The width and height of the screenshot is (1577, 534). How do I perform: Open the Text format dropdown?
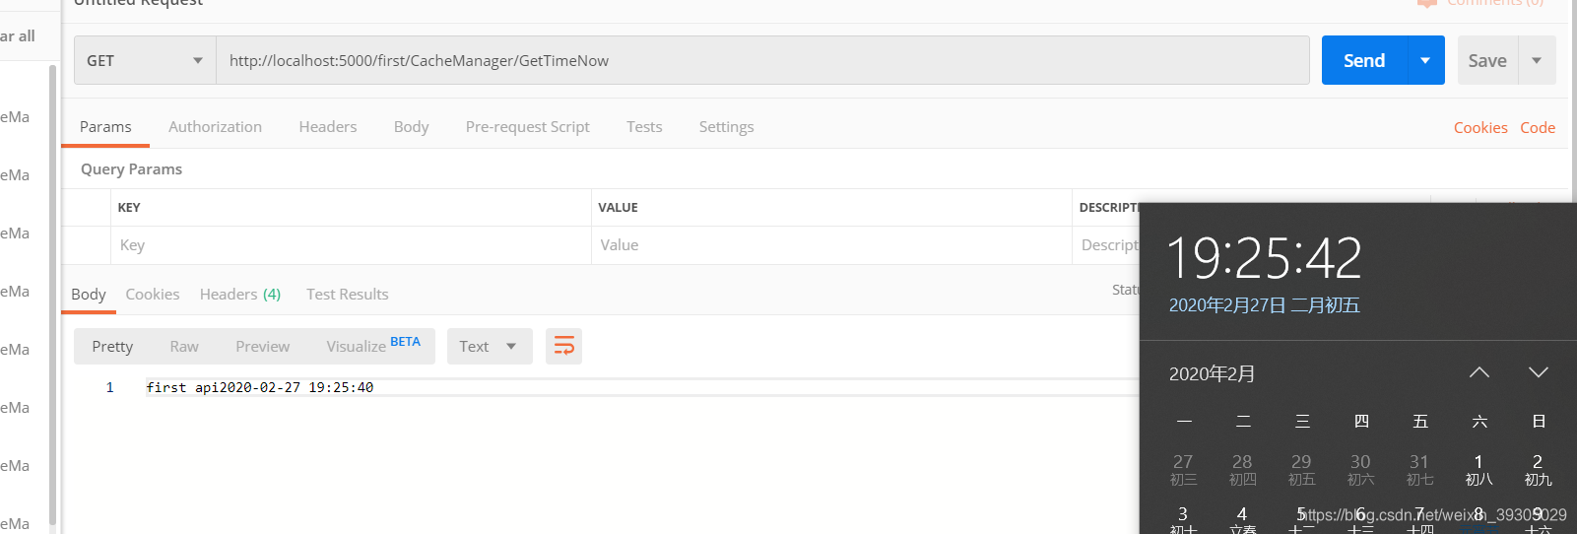490,346
